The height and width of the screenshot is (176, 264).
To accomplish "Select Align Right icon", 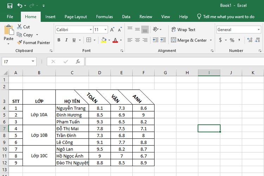I will click(145, 40).
